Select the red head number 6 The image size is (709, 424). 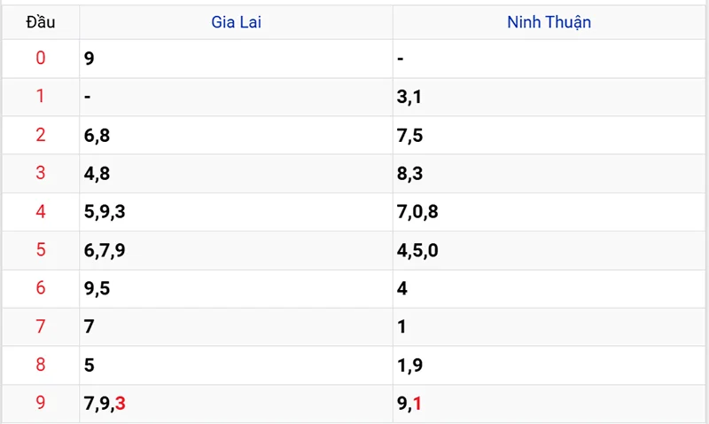(x=41, y=288)
